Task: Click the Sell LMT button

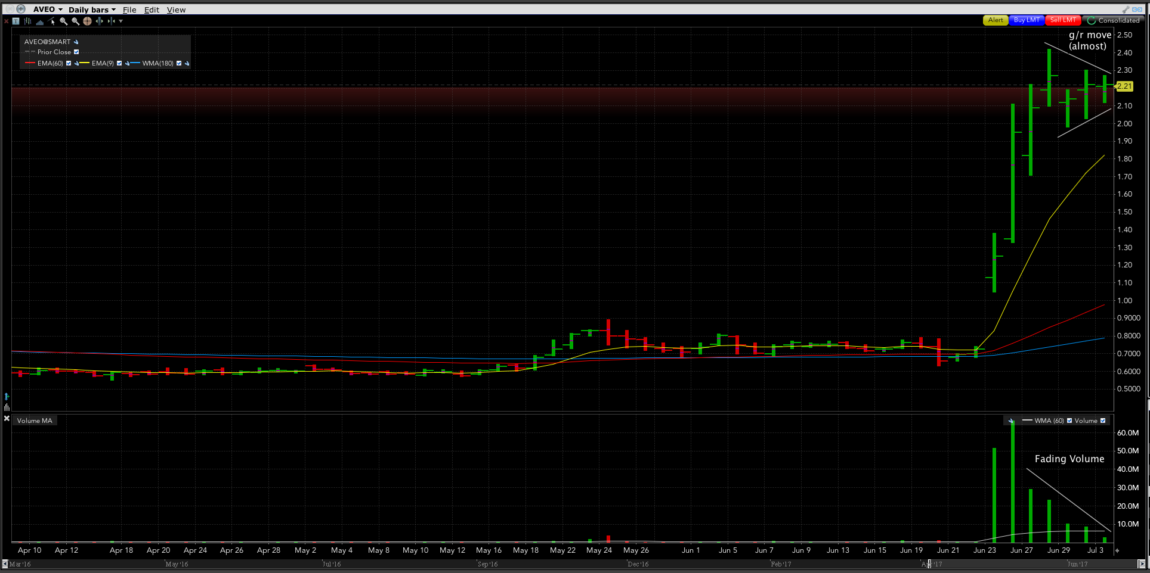Action: 1063,20
